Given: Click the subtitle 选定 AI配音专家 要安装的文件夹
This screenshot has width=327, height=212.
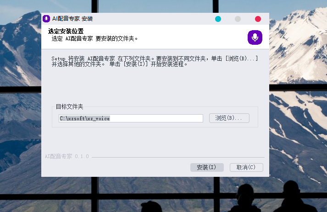Looking at the screenshot, I should [94, 39].
